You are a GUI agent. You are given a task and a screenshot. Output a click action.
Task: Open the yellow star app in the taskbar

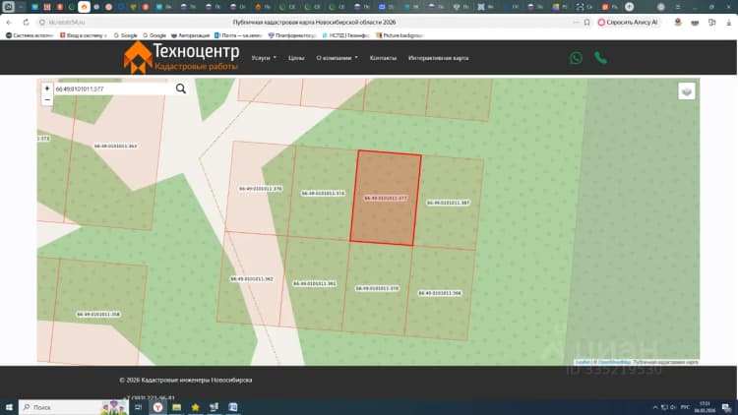click(x=196, y=407)
